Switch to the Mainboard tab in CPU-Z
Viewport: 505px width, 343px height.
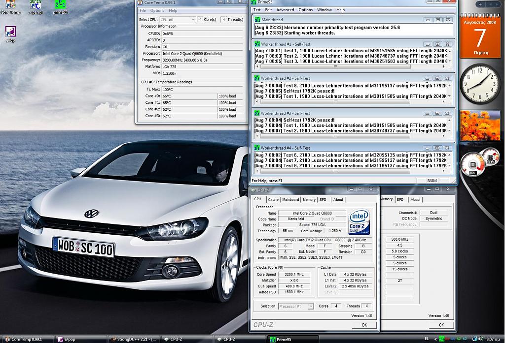(290, 200)
